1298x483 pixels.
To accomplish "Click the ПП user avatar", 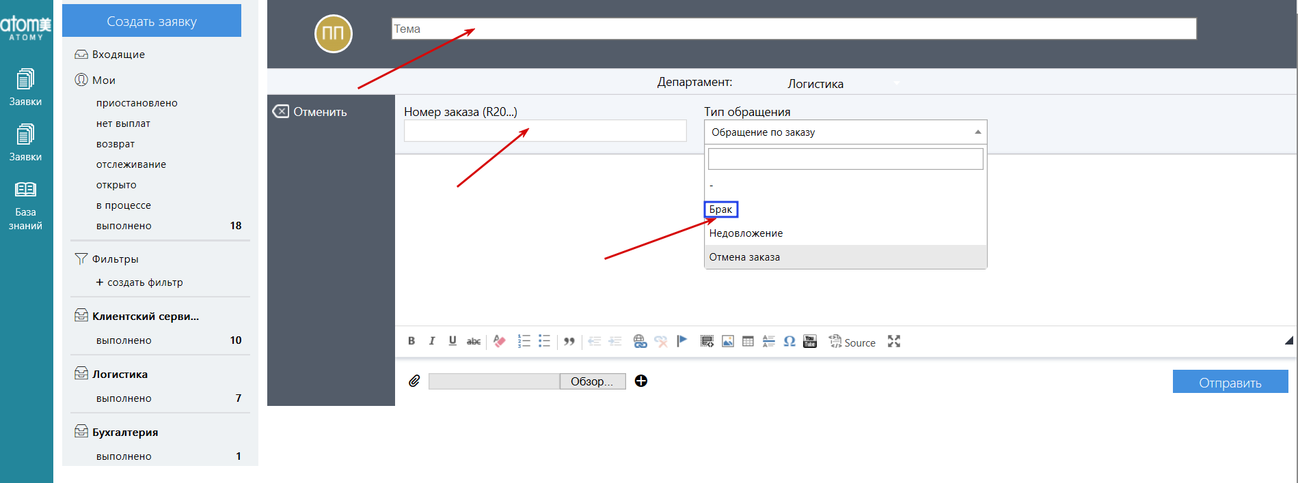I will pyautogui.click(x=333, y=33).
